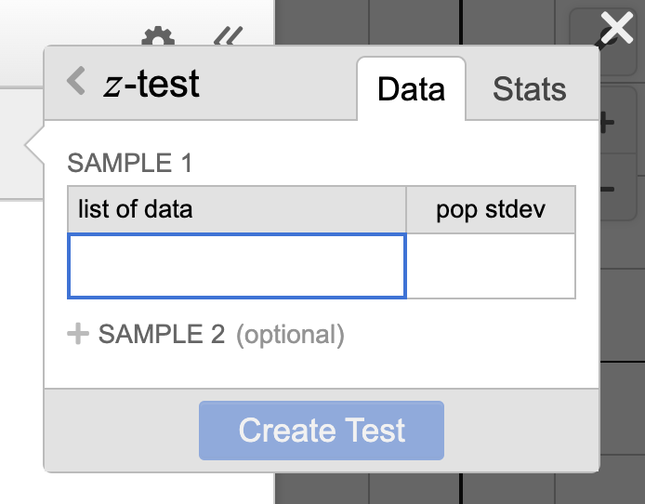Switch to the Data tab

point(412,89)
